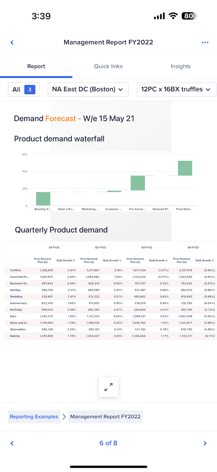Open the Reporting Examples breadcrumb link

[x=34, y=417]
